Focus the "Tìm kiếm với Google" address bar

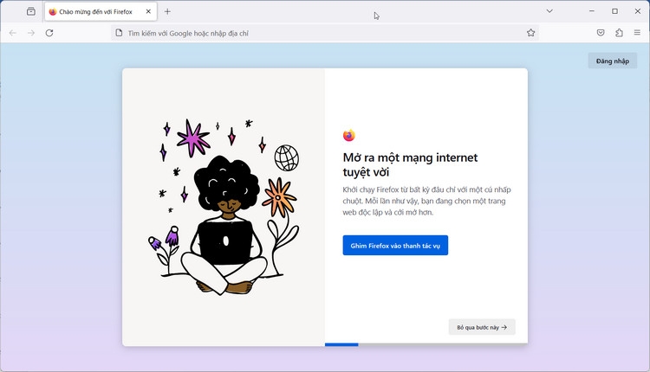tap(325, 33)
